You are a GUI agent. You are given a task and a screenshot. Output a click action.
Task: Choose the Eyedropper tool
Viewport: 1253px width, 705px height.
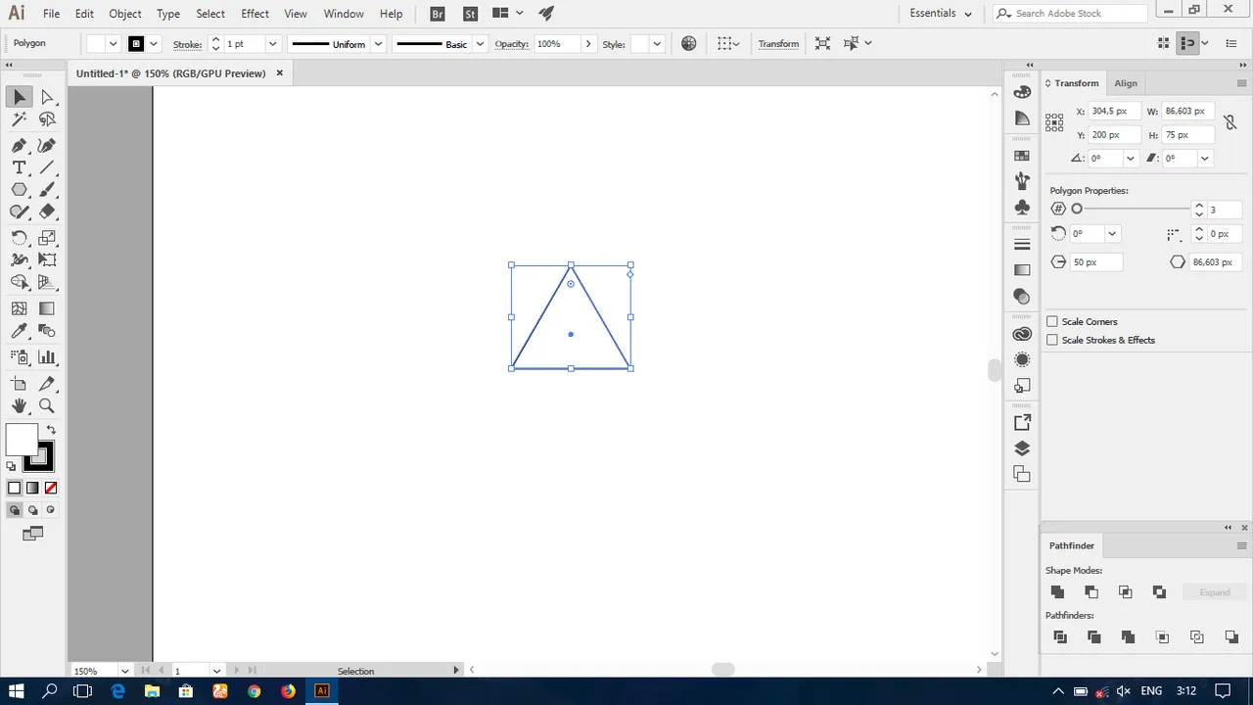pyautogui.click(x=20, y=332)
